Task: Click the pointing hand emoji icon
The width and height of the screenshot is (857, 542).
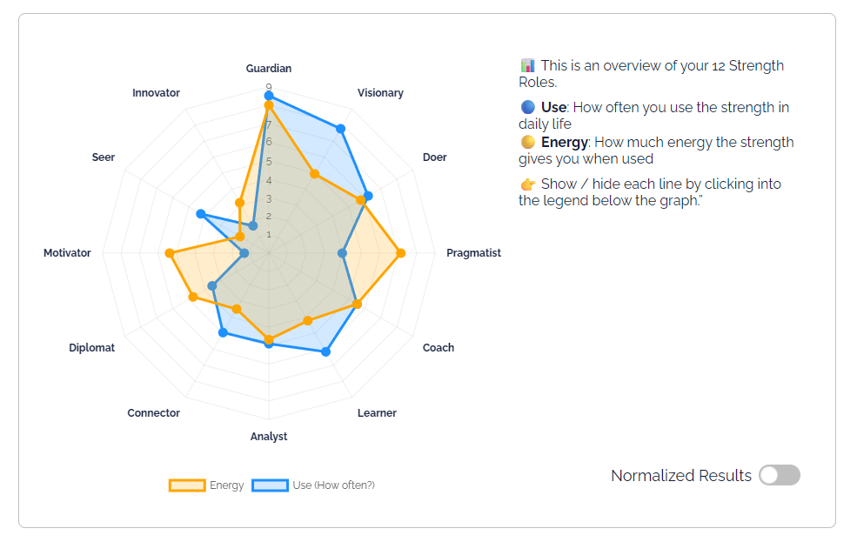Action: click(x=527, y=184)
